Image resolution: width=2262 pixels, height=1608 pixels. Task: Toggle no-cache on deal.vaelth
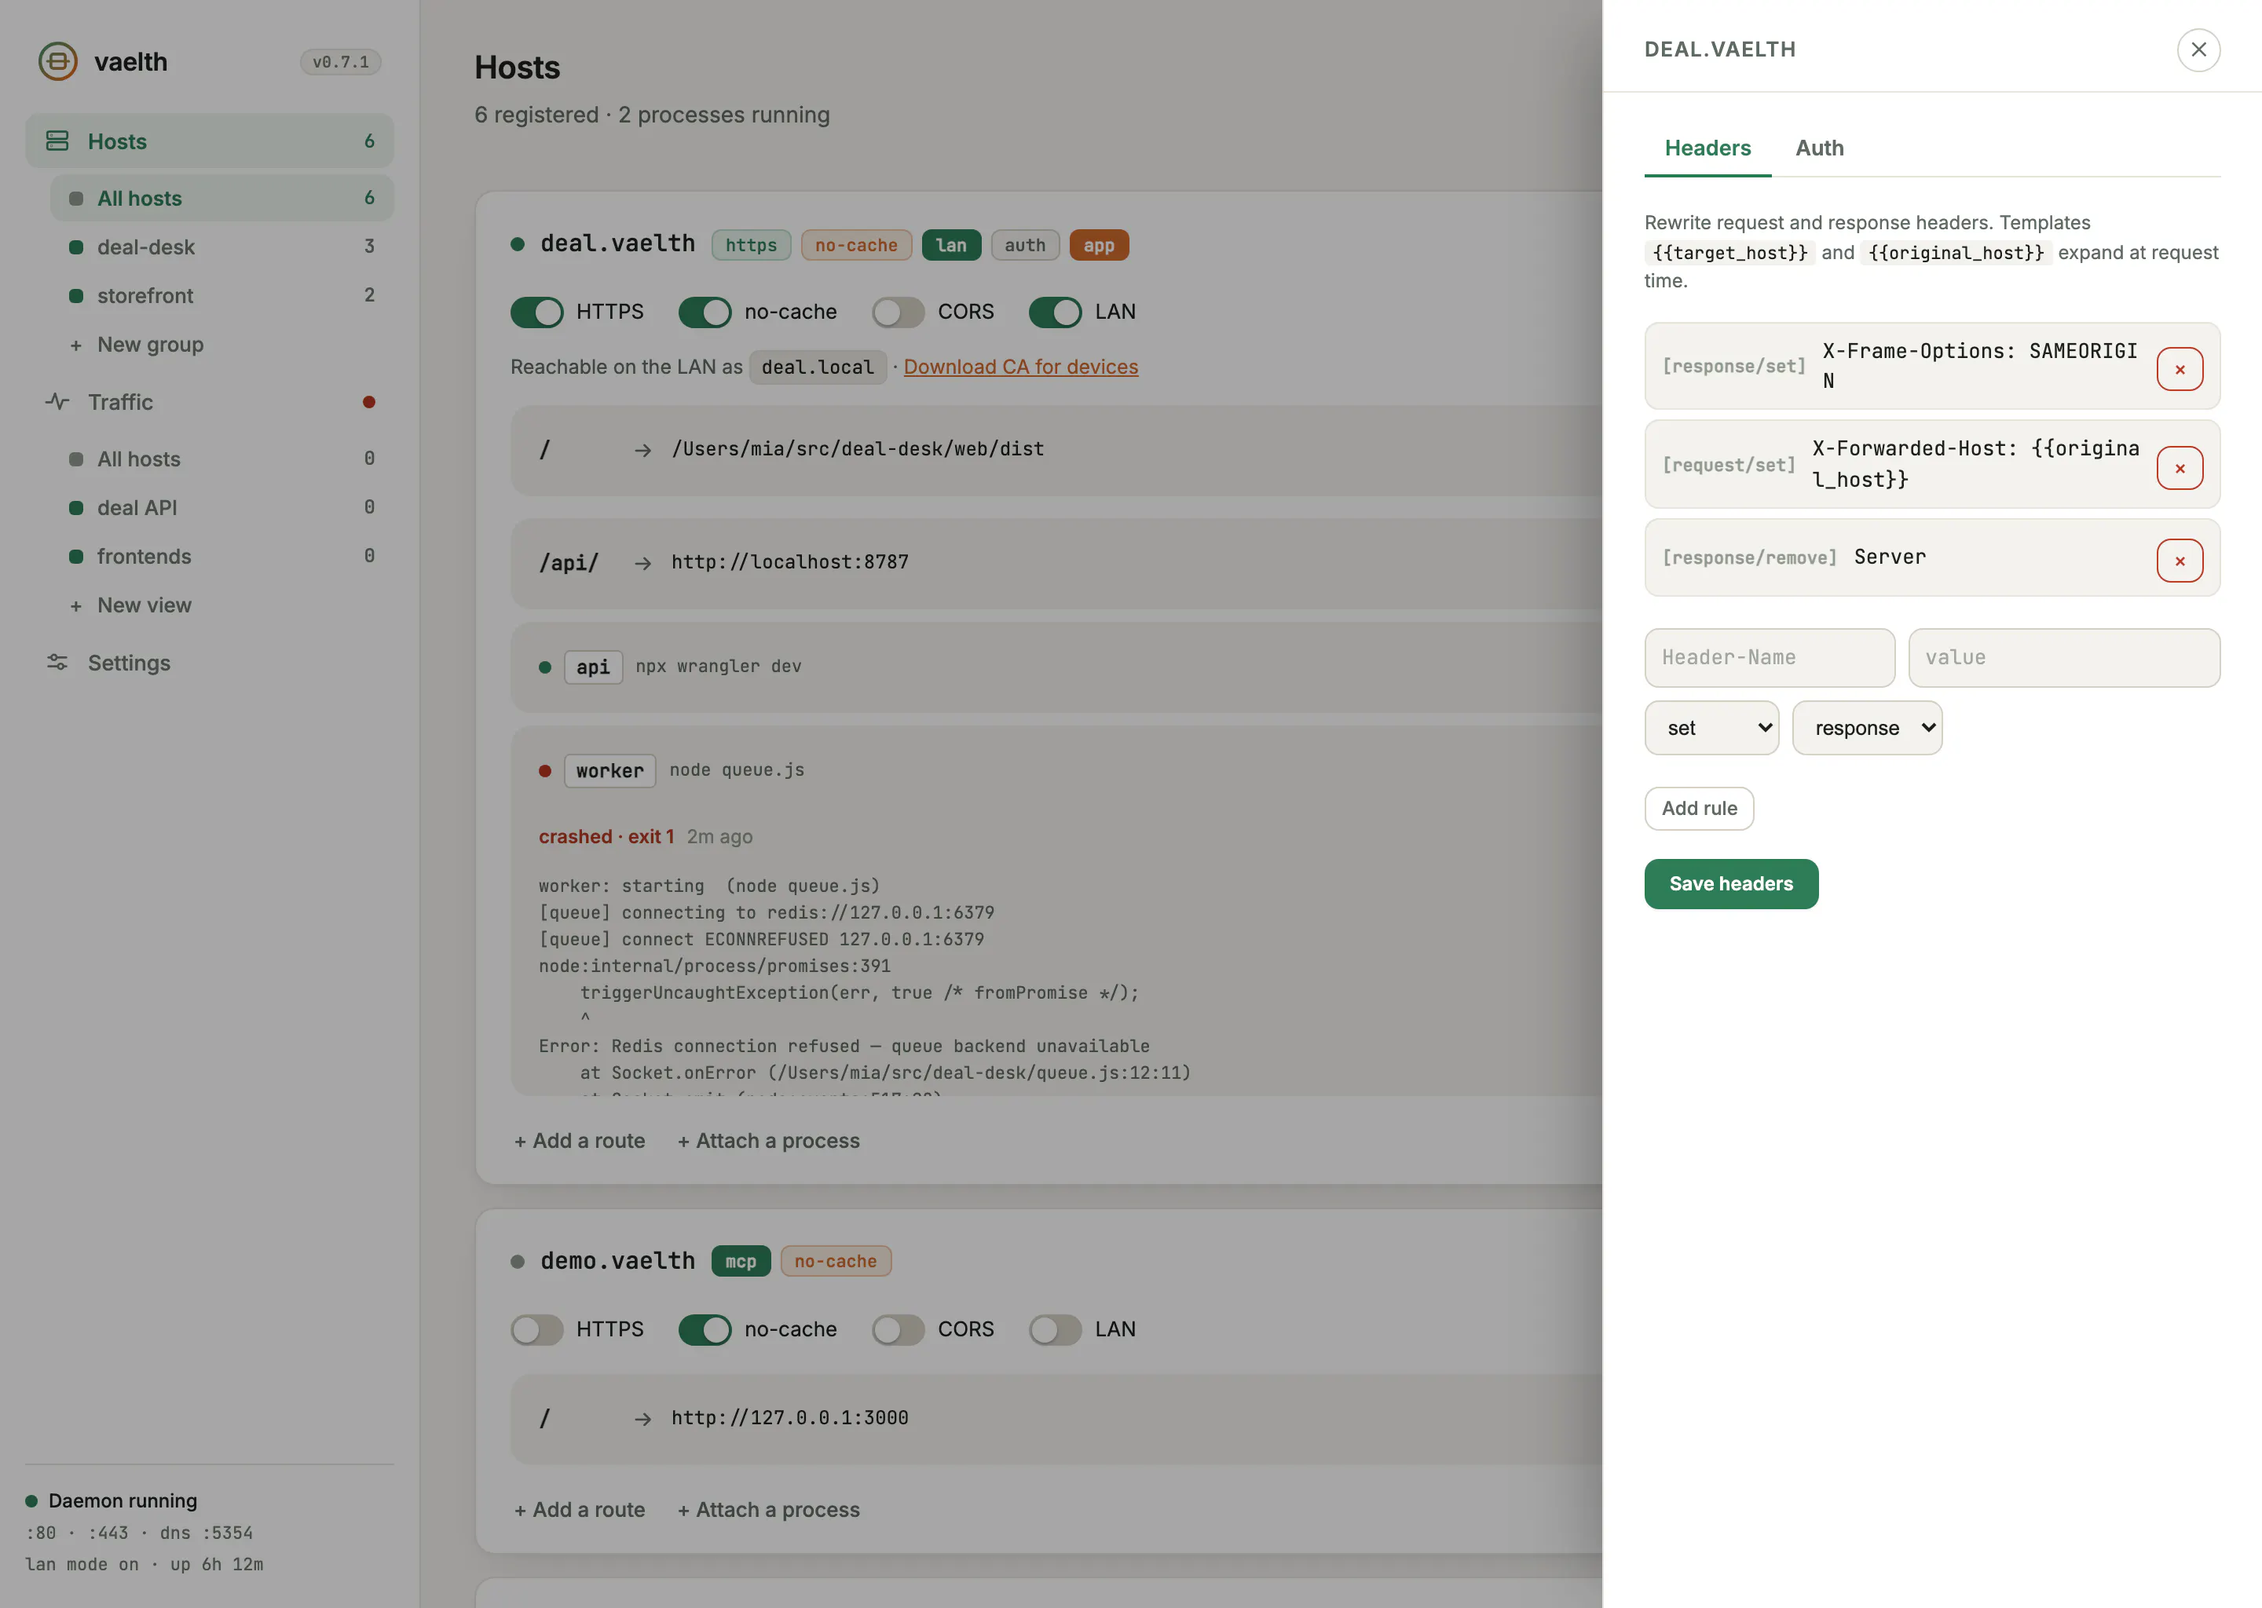[x=705, y=312]
